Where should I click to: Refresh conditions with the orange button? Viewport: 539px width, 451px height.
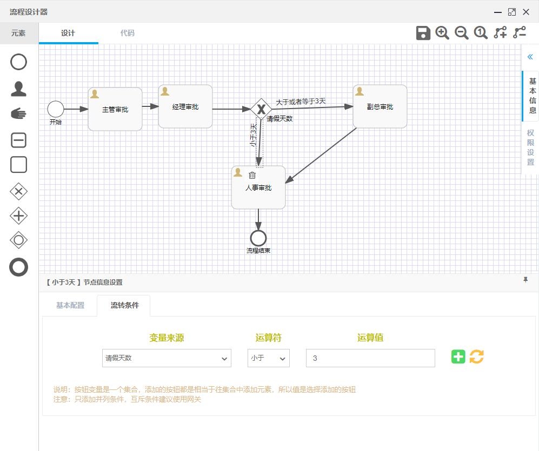[x=476, y=357]
